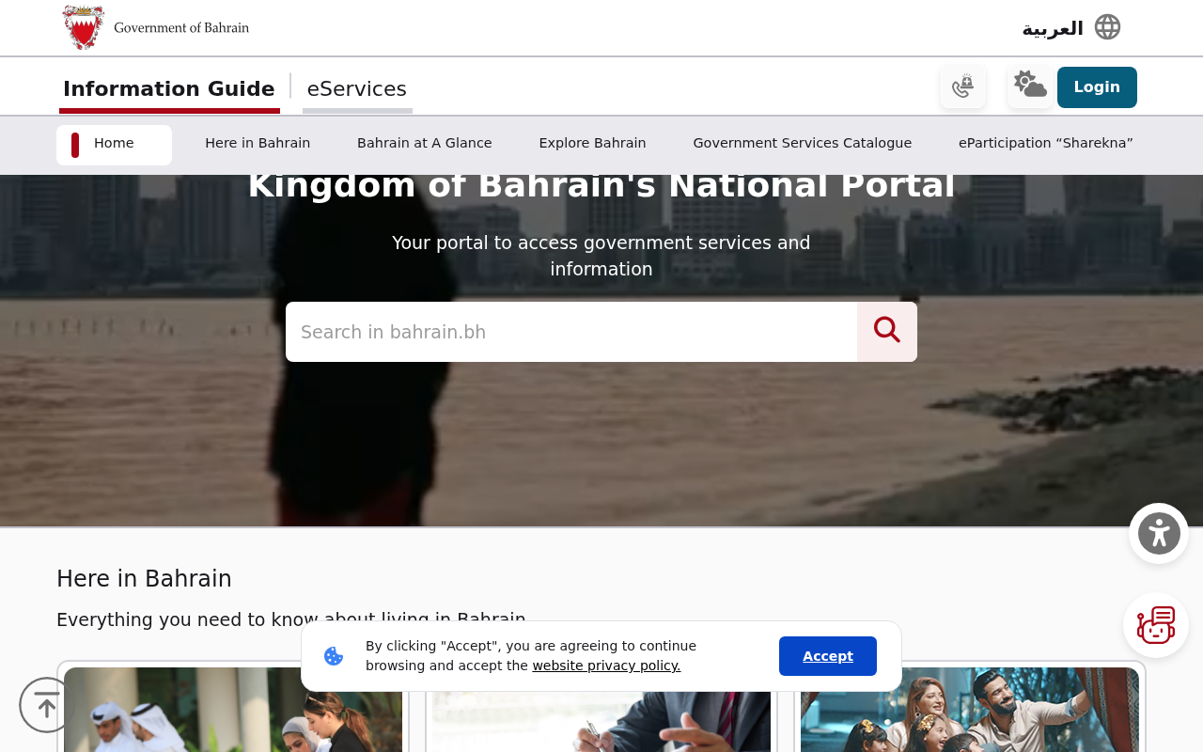Click the Login button
This screenshot has width=1203, height=752.
[x=1097, y=87]
